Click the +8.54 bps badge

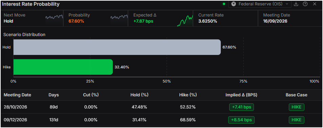[241, 120]
